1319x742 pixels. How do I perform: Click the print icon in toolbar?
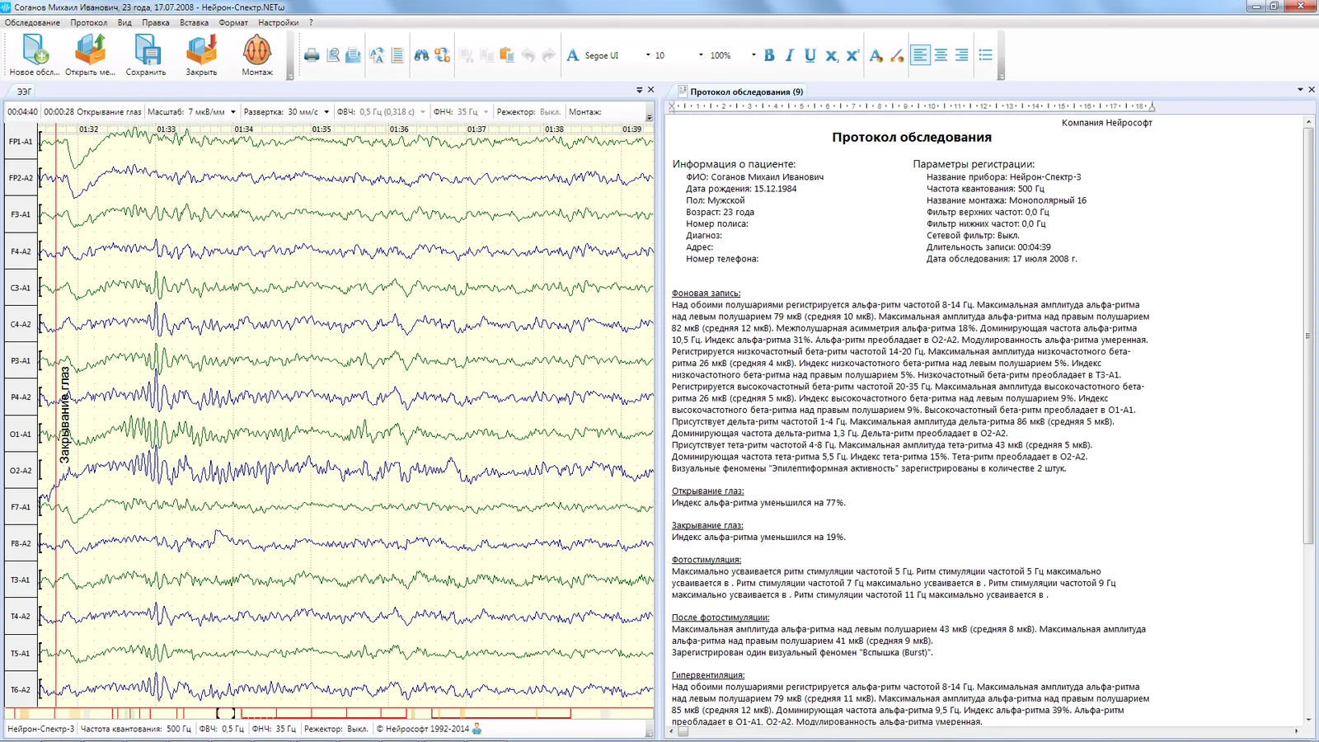pos(312,55)
